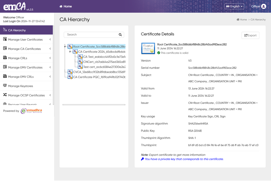The height and width of the screenshot is (181, 271).
Task: Select CA Certificate PQC tree item
Action: (x=99, y=77)
